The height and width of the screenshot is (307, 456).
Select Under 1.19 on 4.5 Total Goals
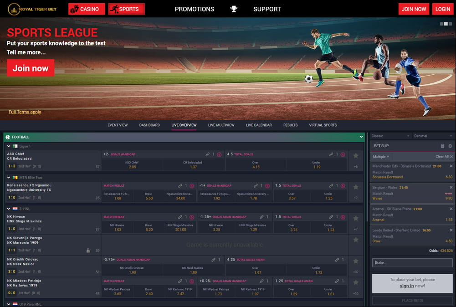[x=317, y=165]
